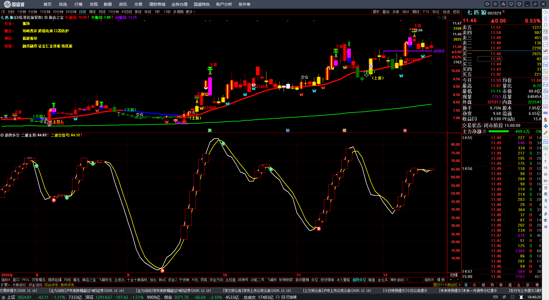Screen dimensions: 549x300
Task: Click the F12 trading sidebar icon
Action: pos(546,85)
